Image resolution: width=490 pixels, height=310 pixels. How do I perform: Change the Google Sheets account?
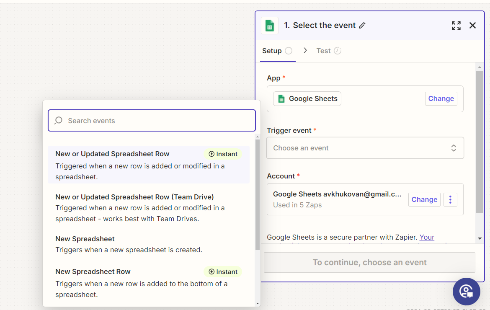424,200
